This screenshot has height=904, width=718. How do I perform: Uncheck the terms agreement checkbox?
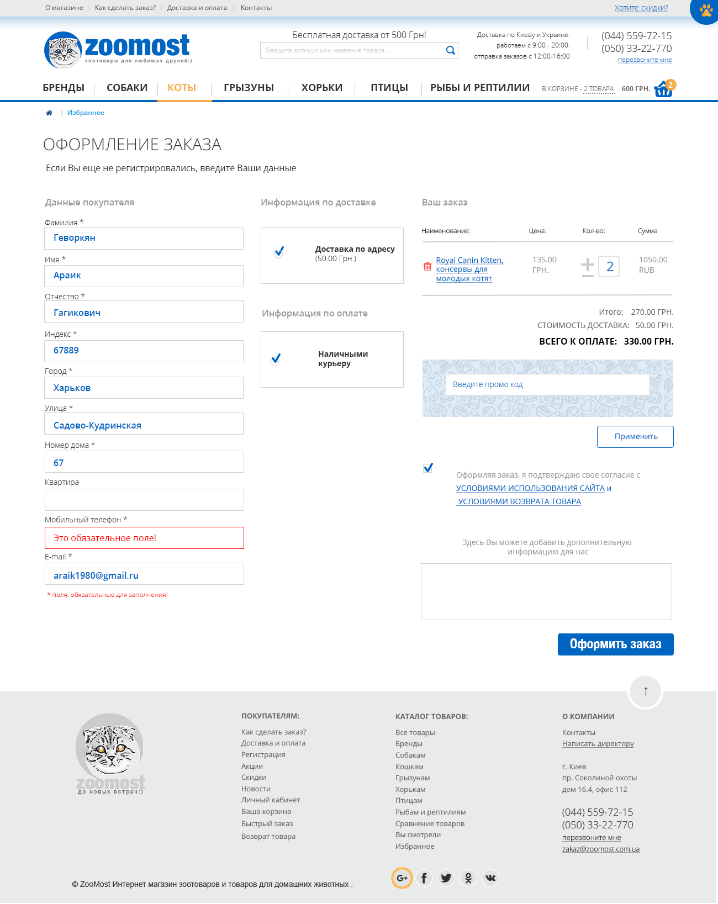tap(428, 468)
